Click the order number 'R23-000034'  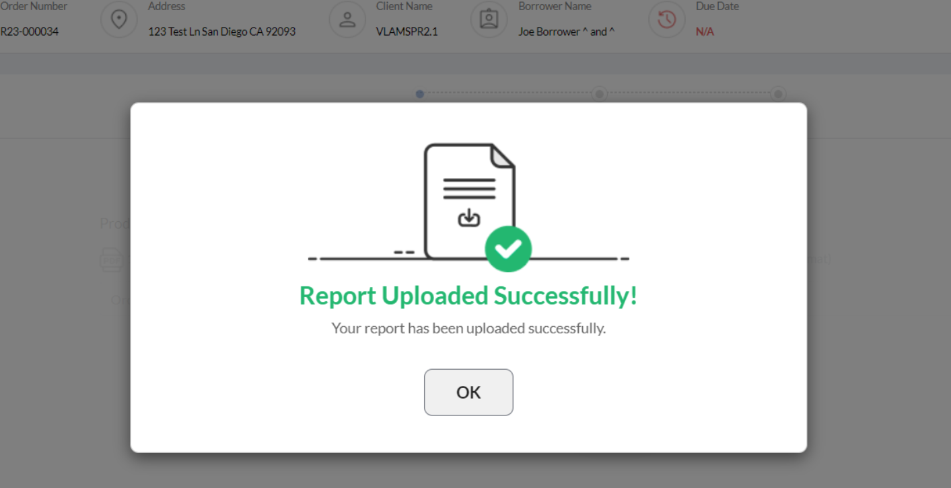coord(29,32)
